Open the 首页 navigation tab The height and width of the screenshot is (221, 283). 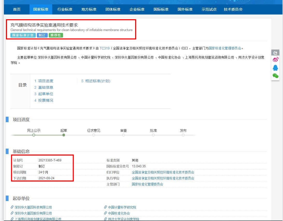tap(17, 9)
